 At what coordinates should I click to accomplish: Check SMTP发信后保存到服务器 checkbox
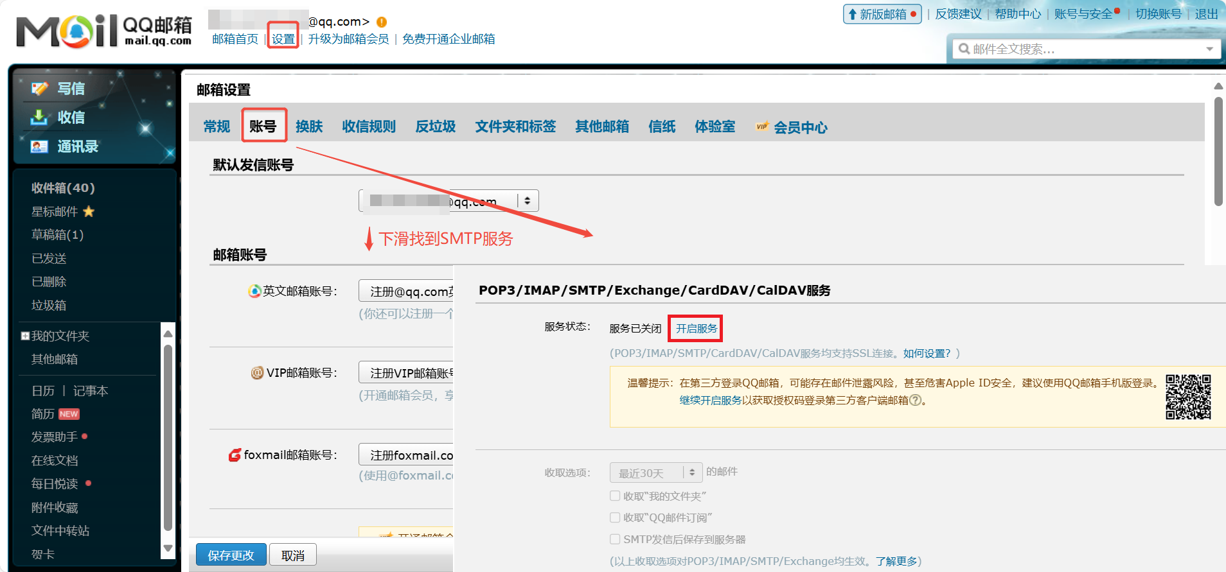click(616, 539)
